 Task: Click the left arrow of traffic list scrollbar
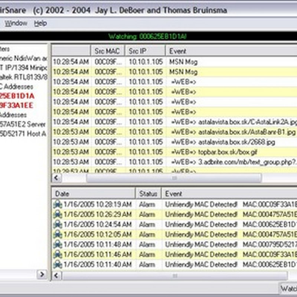coord(57,178)
